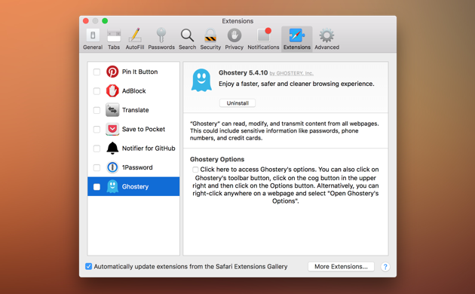Switch to AutoFill preferences
Viewport: 475px width, 294px height.
135,39
